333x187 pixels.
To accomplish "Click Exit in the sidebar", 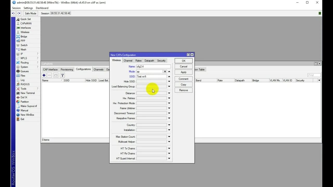I will click(x=22, y=119).
